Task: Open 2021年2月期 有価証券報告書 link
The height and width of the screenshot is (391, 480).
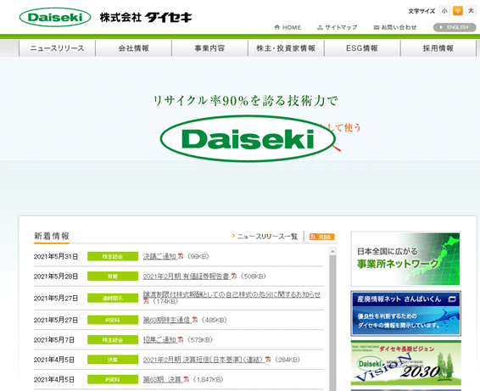Action: pyautogui.click(x=187, y=276)
